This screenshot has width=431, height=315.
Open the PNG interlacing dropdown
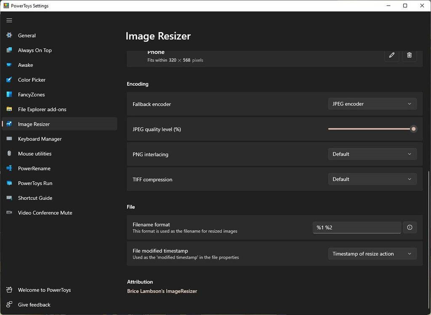coord(372,154)
